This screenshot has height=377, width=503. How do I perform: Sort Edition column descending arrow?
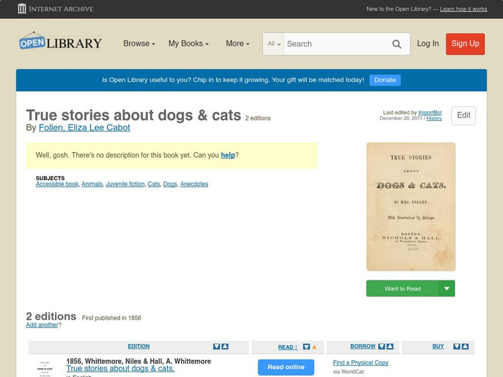[x=216, y=347]
